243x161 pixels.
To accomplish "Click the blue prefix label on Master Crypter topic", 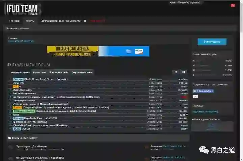I will tap(18, 79).
